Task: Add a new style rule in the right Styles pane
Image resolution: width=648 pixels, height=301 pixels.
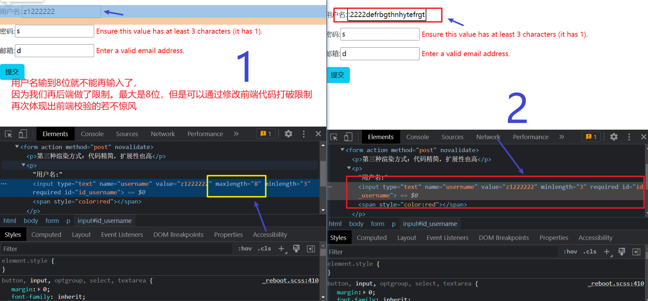Action: 607,252
